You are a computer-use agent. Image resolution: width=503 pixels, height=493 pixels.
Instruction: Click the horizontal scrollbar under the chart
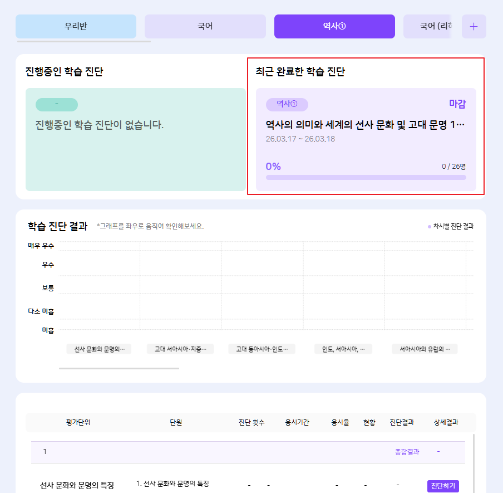click(x=119, y=368)
